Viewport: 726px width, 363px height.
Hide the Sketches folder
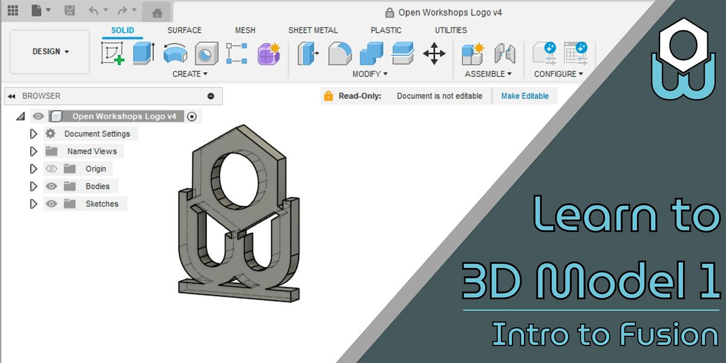point(51,204)
